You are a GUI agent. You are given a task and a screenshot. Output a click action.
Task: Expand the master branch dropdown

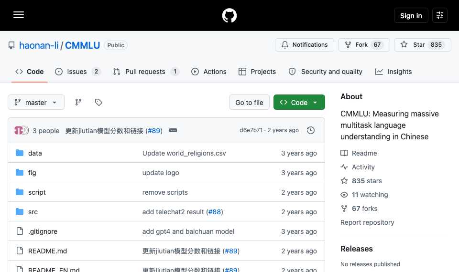point(36,102)
